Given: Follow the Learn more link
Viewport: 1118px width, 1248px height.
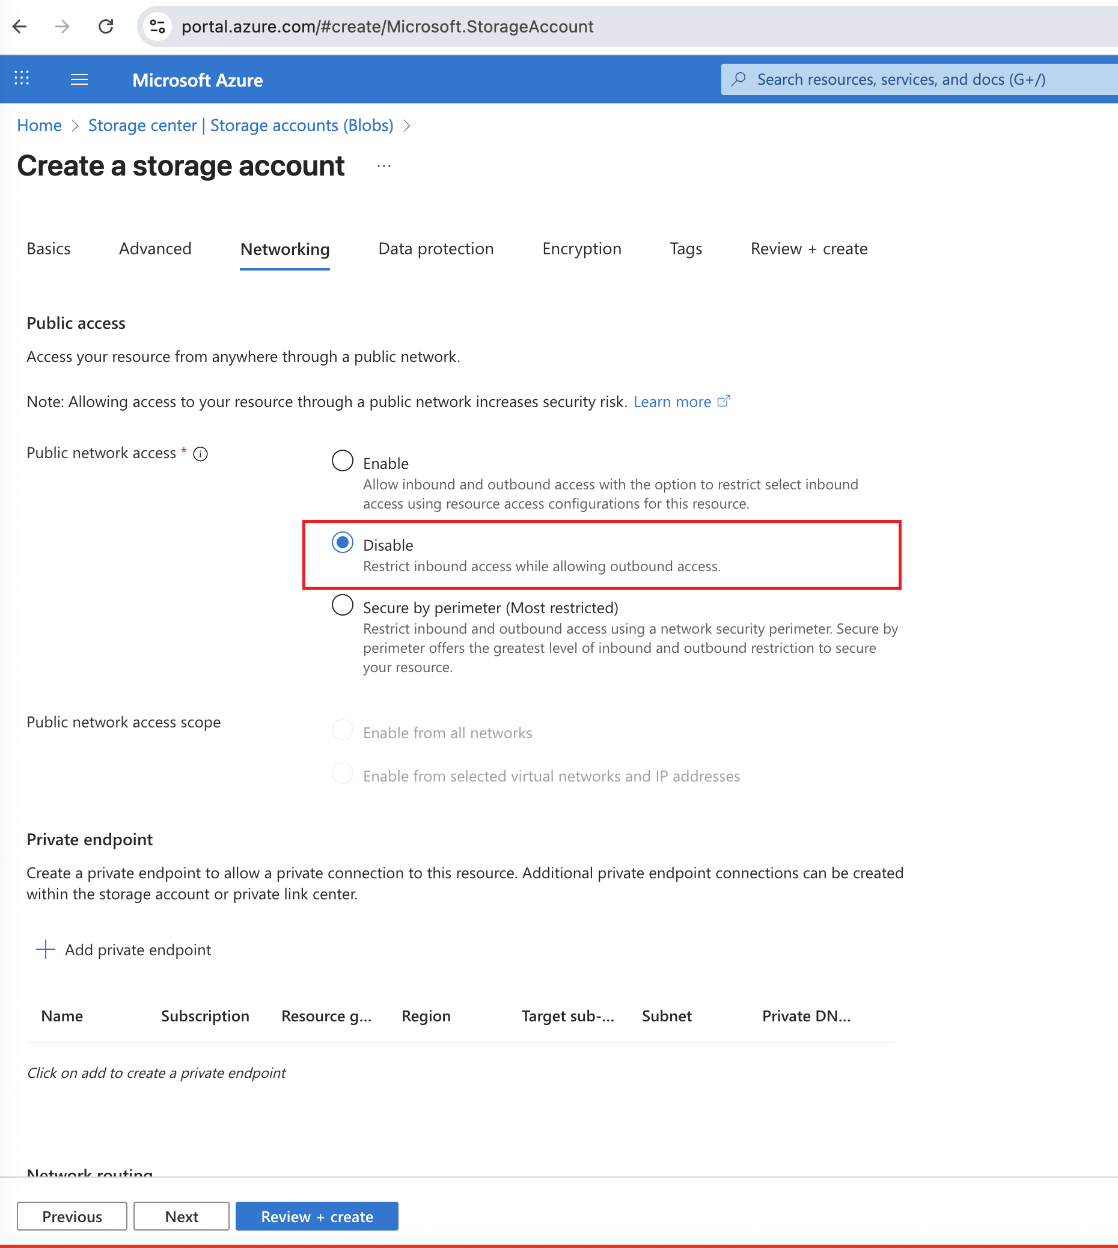Looking at the screenshot, I should pos(672,401).
